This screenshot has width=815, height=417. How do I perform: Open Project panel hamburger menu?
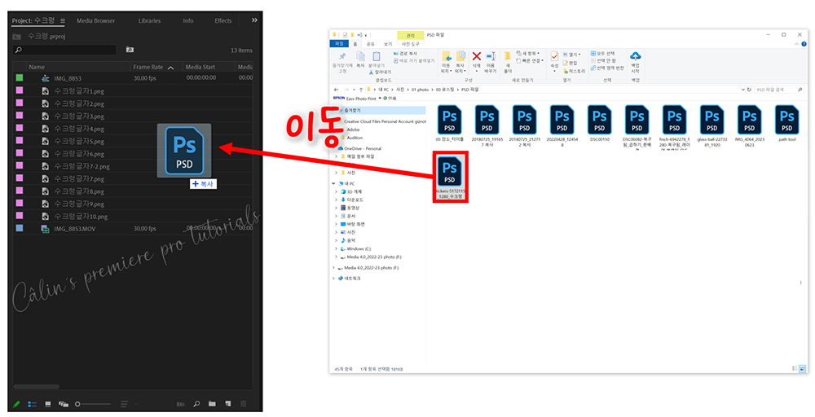point(63,21)
